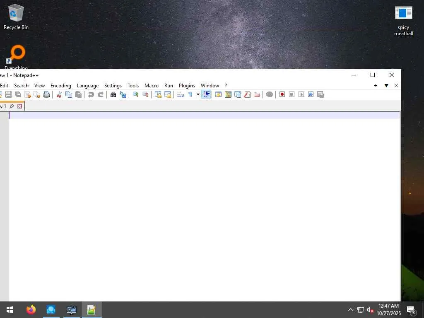Open the Folder as Workspace icon
Screen dimensions: 424x318
(x=257, y=94)
